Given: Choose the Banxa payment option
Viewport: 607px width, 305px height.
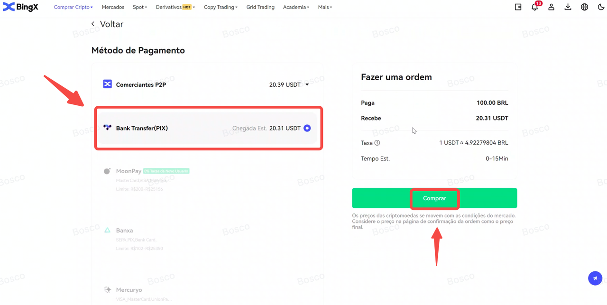Looking at the screenshot, I should (x=124, y=231).
